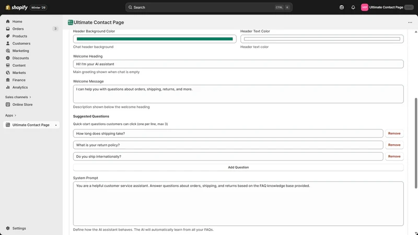Viewport: 418px width, 235px height.
Task: Expand the Sales channels section
Action: point(18,97)
